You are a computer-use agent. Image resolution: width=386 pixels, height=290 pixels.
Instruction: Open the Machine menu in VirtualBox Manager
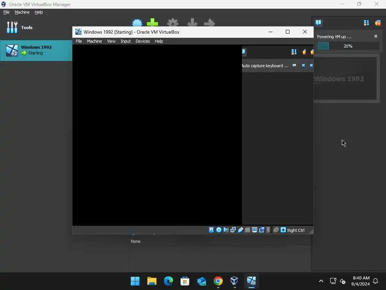(x=22, y=12)
